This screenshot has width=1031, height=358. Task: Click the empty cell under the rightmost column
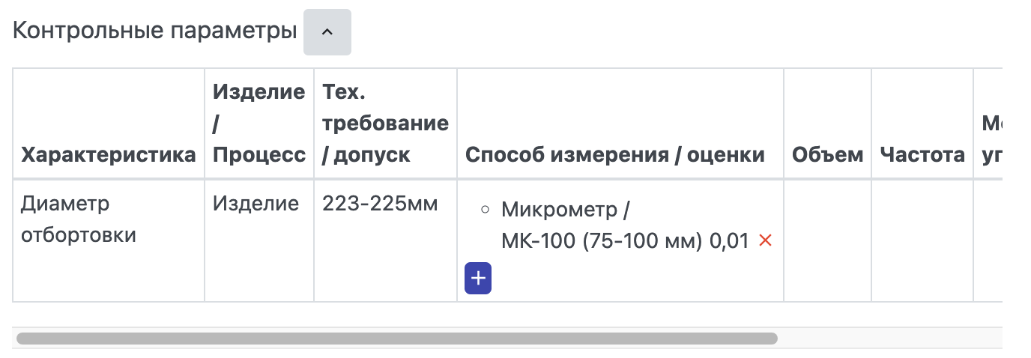click(988, 240)
